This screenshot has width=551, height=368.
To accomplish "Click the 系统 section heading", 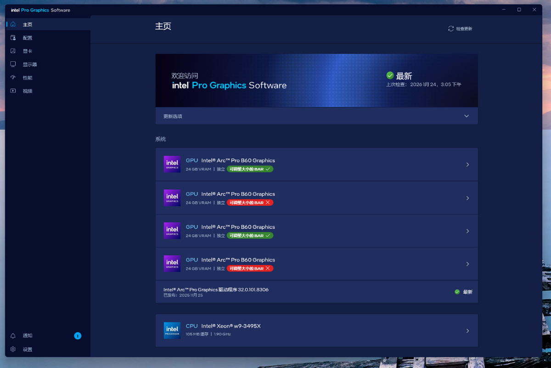I will 160,139.
